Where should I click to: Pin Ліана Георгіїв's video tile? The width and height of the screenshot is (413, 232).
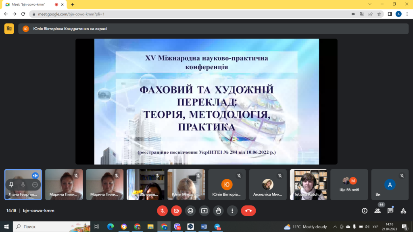pos(11,184)
